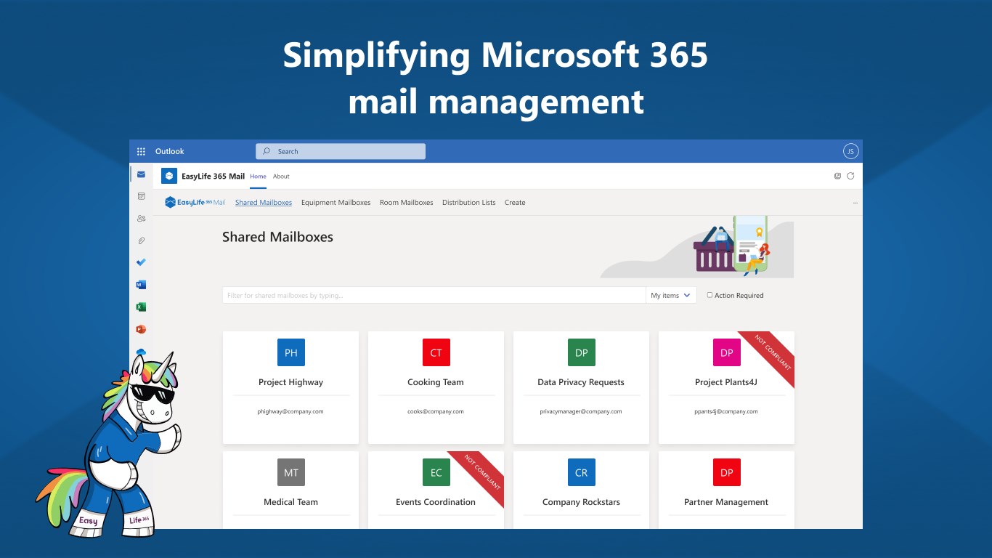Click the EasyLife 365 Mail app logo

(x=169, y=176)
